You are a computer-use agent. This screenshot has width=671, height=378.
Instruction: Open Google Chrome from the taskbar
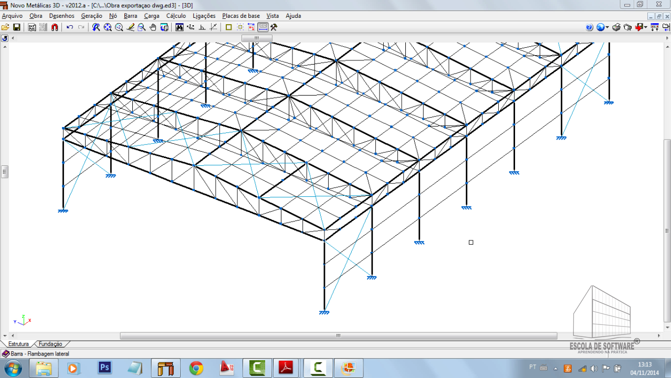click(x=196, y=368)
